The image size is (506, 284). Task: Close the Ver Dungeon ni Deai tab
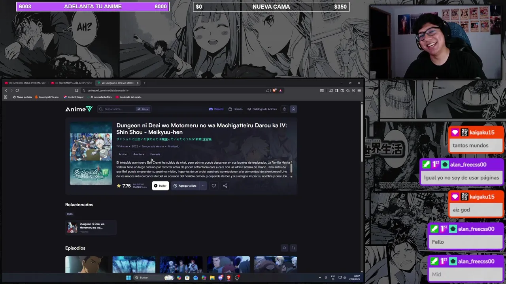(138, 83)
